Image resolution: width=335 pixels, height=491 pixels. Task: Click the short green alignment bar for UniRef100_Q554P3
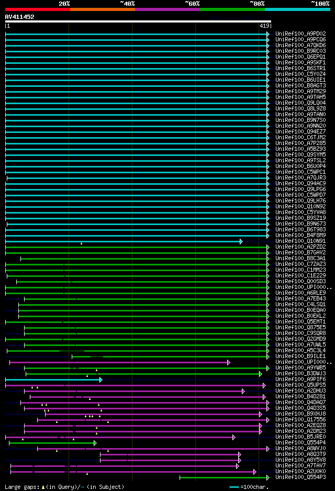[x=223, y=478]
